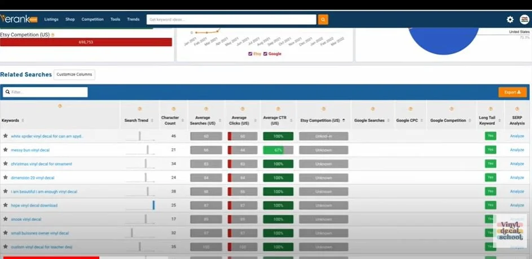Analyze 'white spider vinyl decal' keyword SERP
The image size is (532, 259).
[517, 136]
